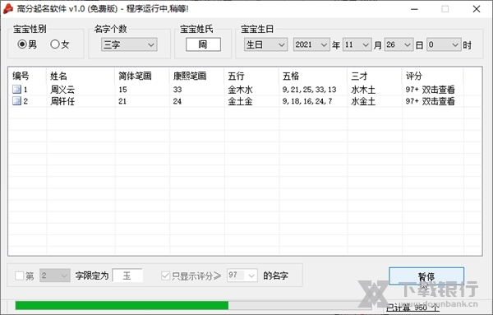The width and height of the screenshot is (493, 315).
Task: Open the 三字 name length dropdown
Action: pos(129,44)
